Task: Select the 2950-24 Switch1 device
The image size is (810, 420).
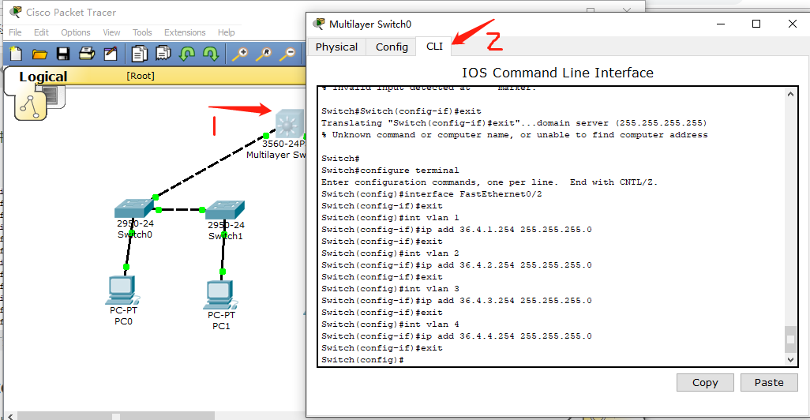Action: tap(225, 210)
